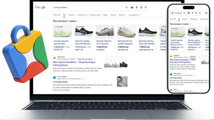Open three-dot menu next to phone's Рекламовані товари
Viewport: 214px width, 120px height.
coord(190,24)
